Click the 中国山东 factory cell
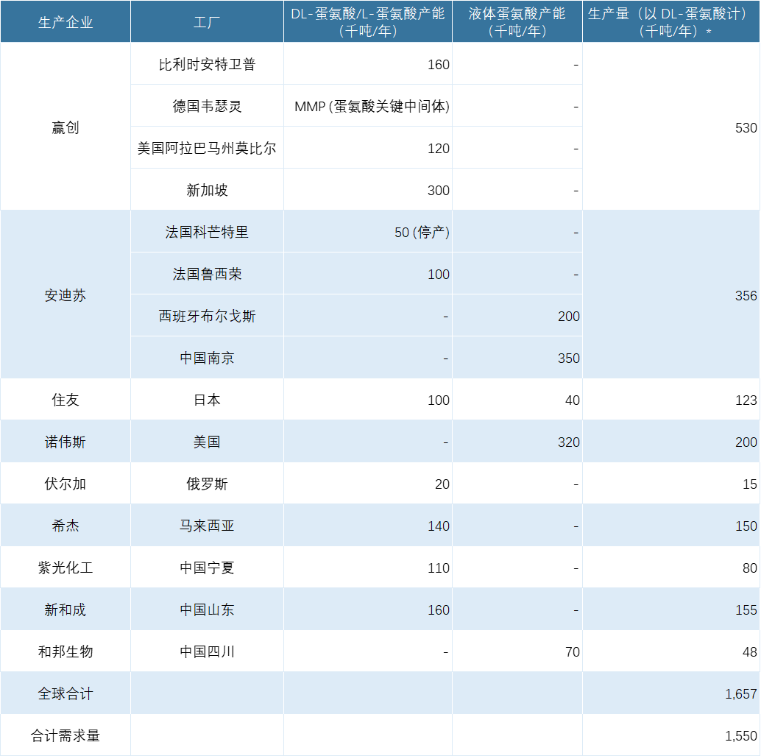The width and height of the screenshot is (761, 756). coord(207,610)
